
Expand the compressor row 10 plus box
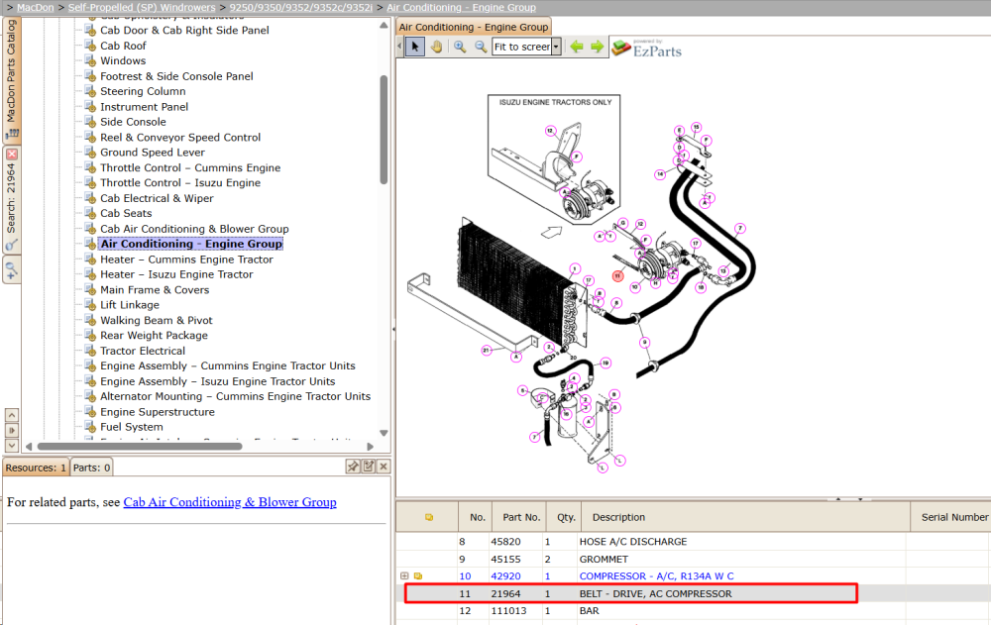click(x=404, y=575)
